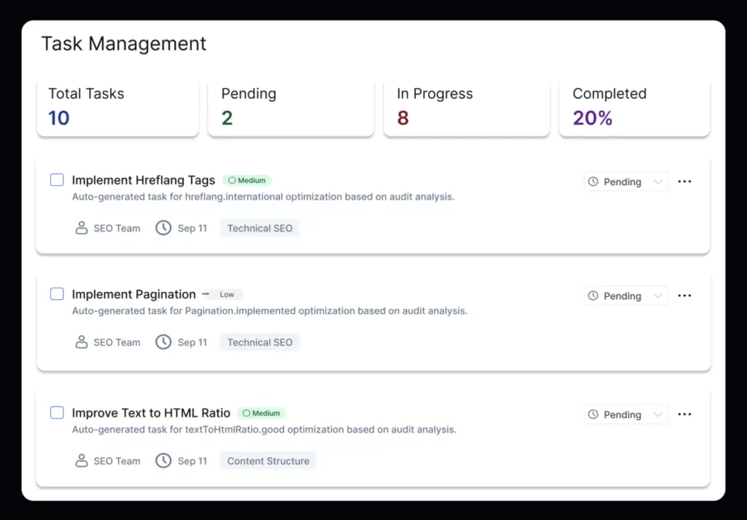Click the person icon on Improve Text to HTML Ratio
Screen dimensions: 747x520
(x=81, y=460)
